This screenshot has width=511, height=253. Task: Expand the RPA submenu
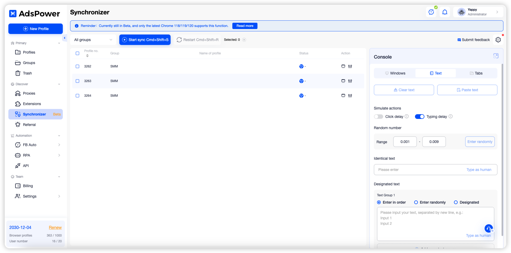click(x=59, y=155)
